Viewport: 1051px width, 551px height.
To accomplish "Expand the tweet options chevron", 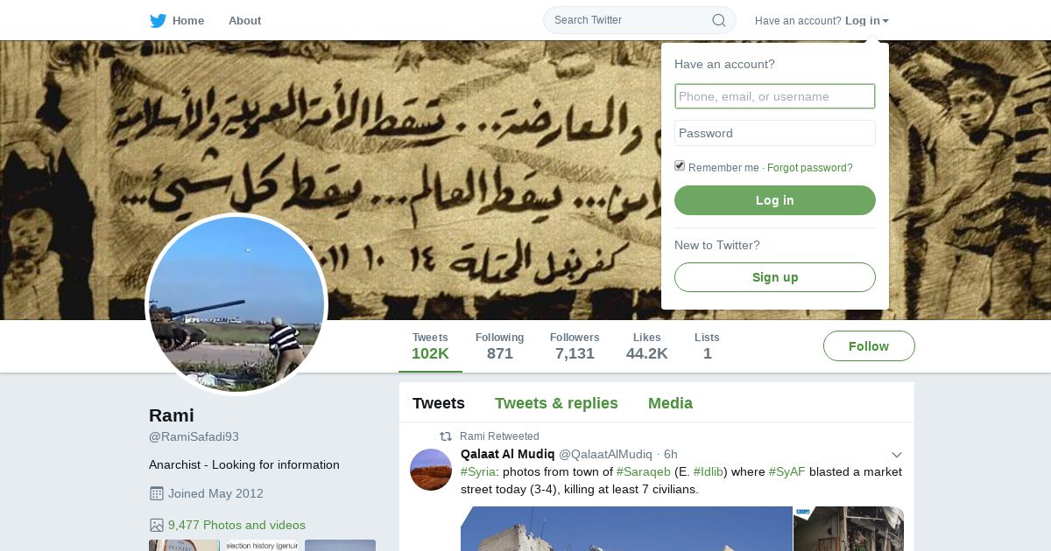I will click(x=896, y=455).
